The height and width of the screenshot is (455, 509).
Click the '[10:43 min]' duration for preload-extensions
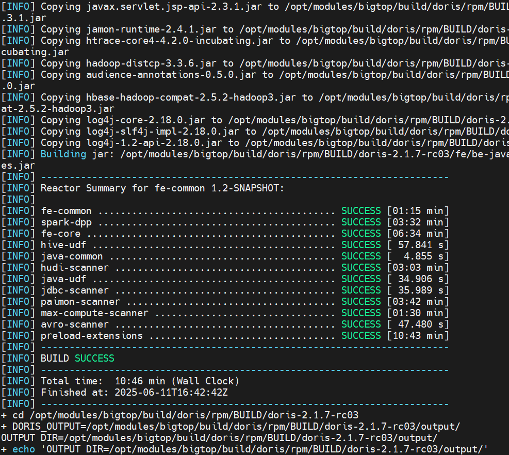[x=418, y=336]
